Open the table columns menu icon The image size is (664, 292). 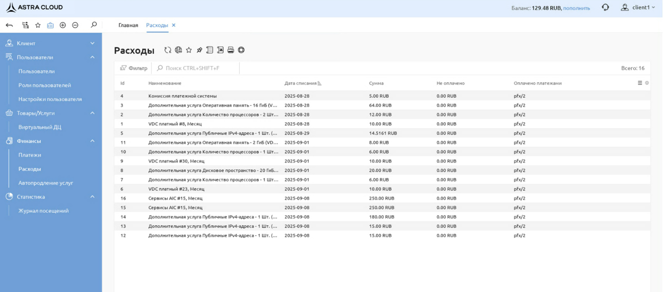tap(640, 83)
